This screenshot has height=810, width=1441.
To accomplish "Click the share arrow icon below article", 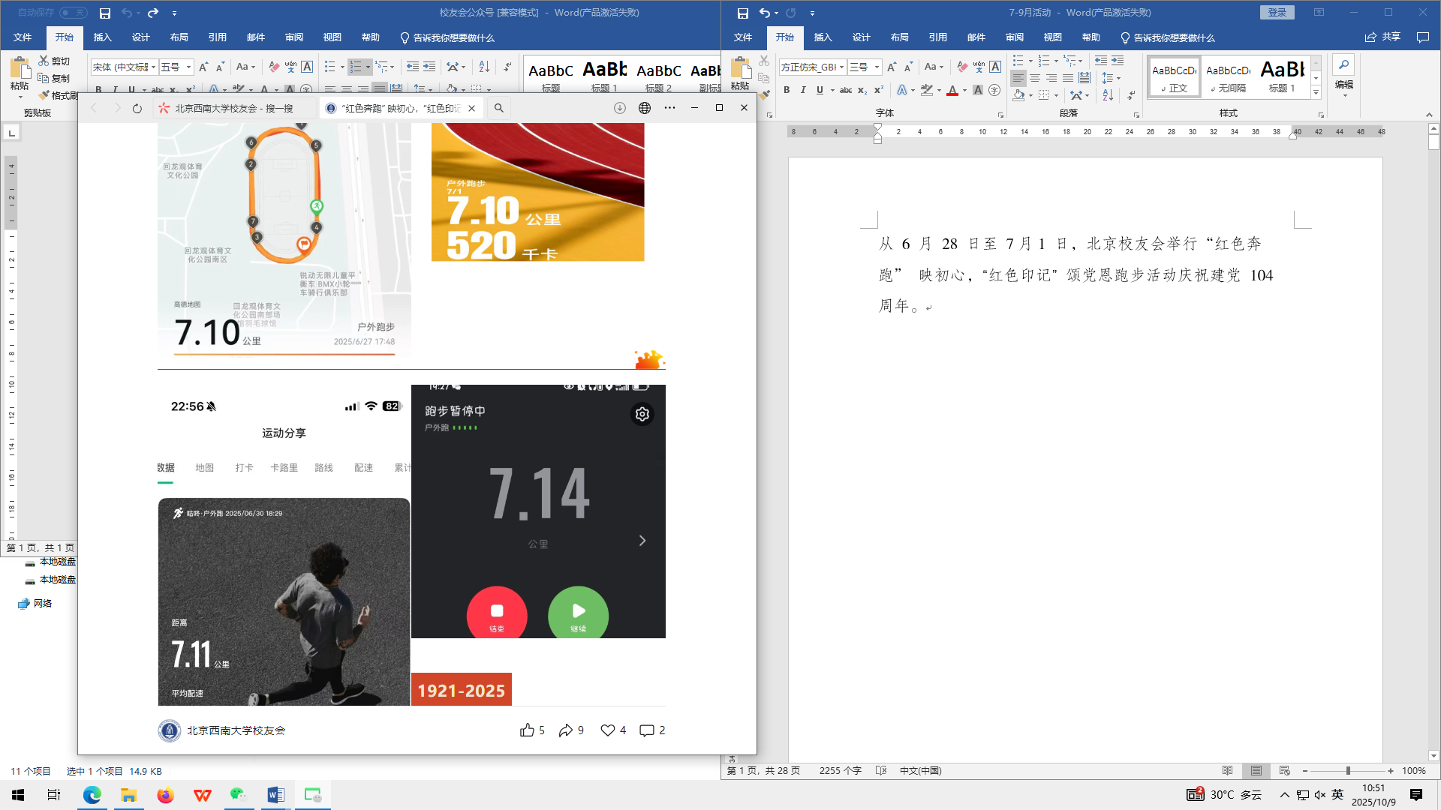I will coord(566,730).
